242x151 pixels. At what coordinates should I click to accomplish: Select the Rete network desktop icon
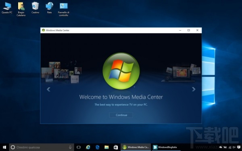click(49, 8)
